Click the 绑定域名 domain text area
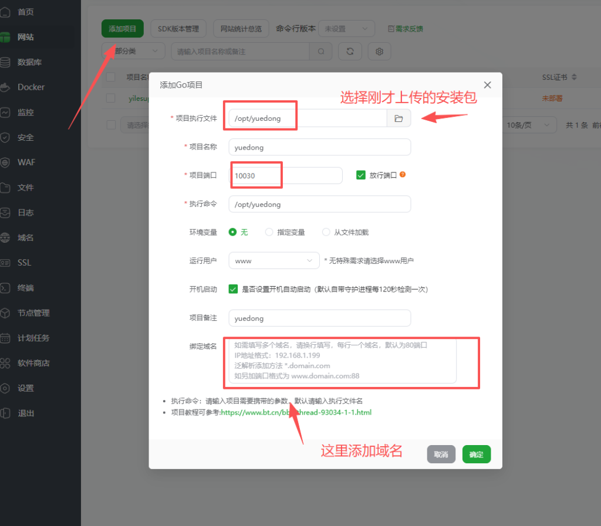The height and width of the screenshot is (526, 601). [x=343, y=361]
